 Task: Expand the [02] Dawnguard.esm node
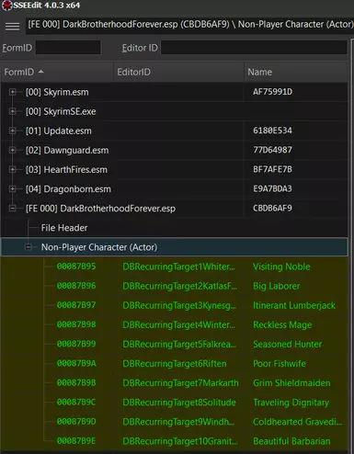(13, 150)
